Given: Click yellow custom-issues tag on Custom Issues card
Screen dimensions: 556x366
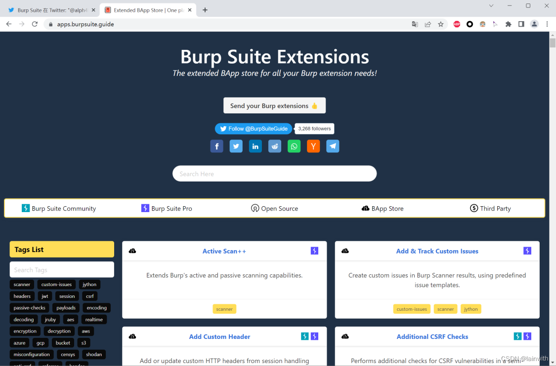Looking at the screenshot, I should (412, 309).
